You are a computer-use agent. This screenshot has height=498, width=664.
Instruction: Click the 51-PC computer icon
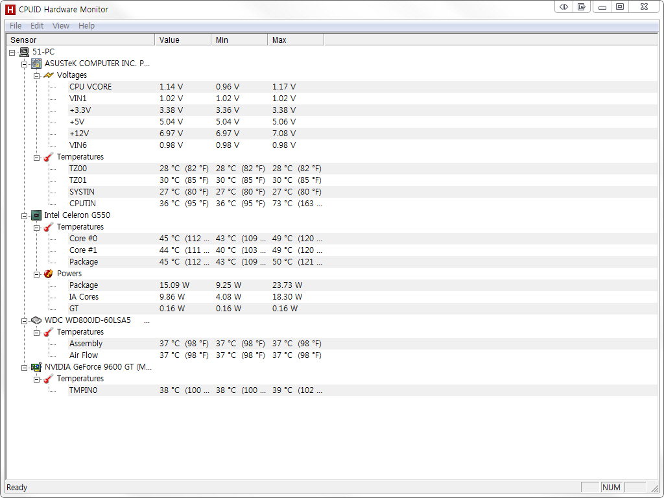coord(24,52)
